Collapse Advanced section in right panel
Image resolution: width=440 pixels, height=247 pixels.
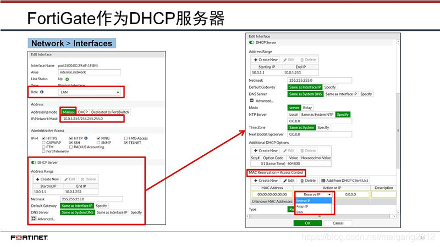point(252,100)
